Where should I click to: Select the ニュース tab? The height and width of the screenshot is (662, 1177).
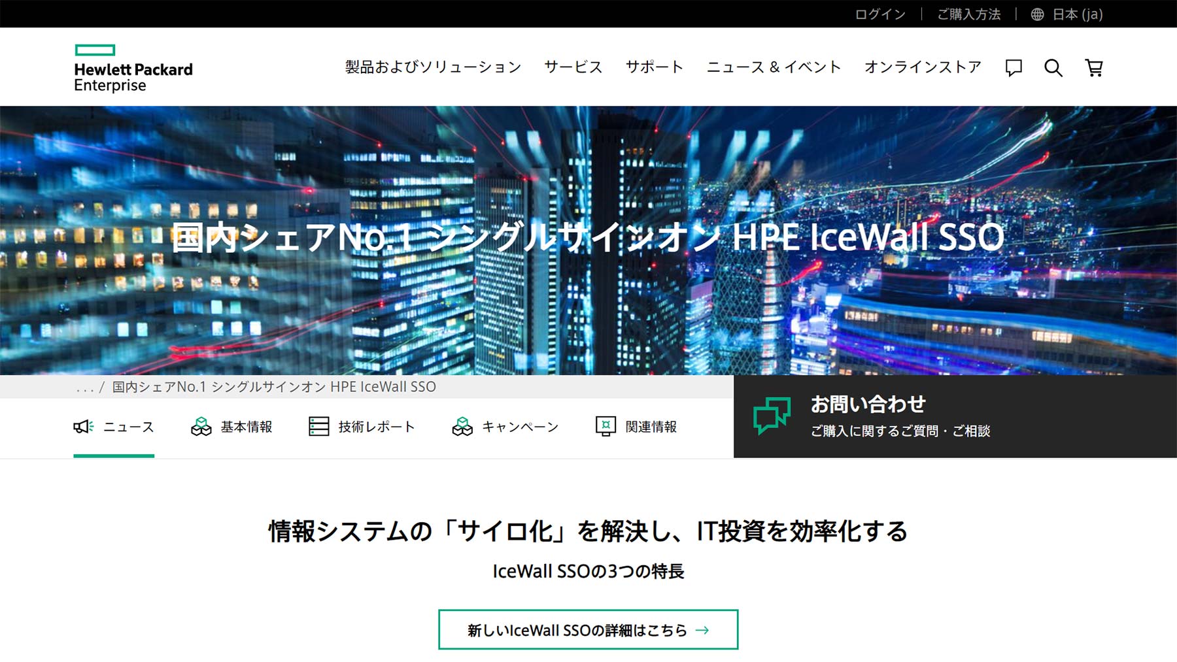(114, 427)
